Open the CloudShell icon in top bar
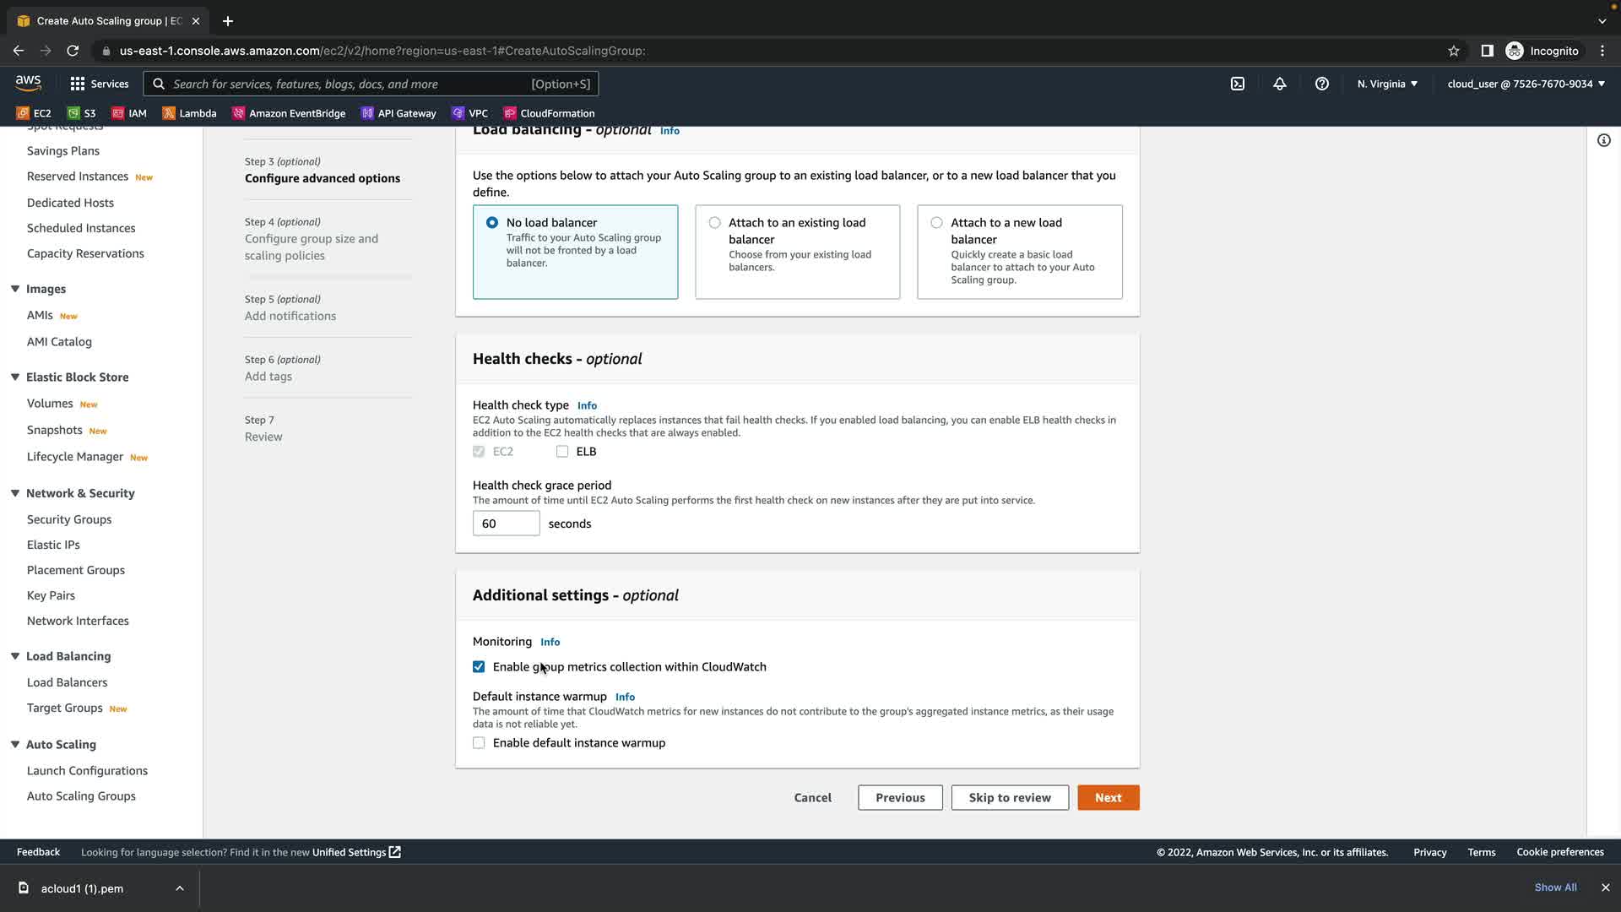Viewport: 1621px width, 912px height. pos(1238,84)
